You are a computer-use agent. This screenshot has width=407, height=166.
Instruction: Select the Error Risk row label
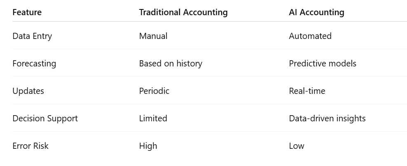pos(30,146)
